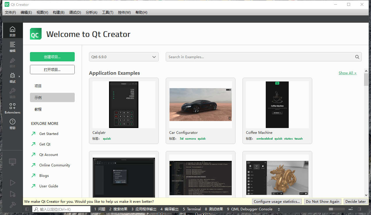
Task: Click the kit selector monitor icon
Action: 12,162
